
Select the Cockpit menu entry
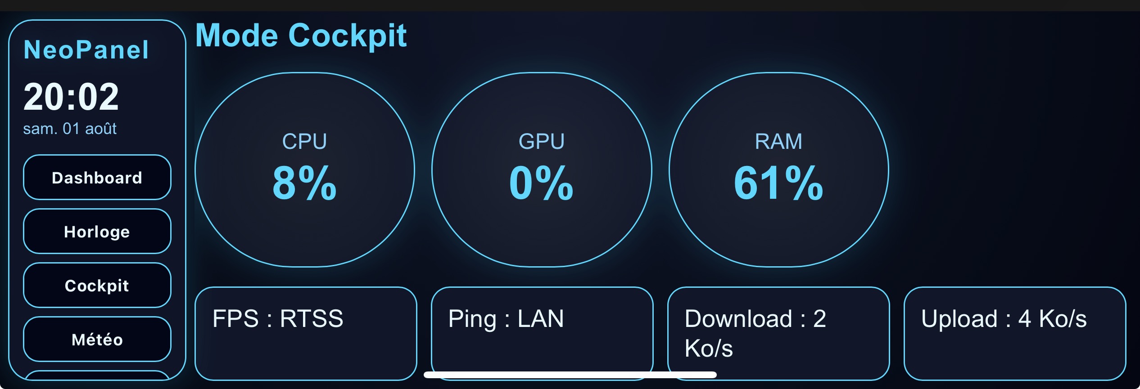pos(97,285)
